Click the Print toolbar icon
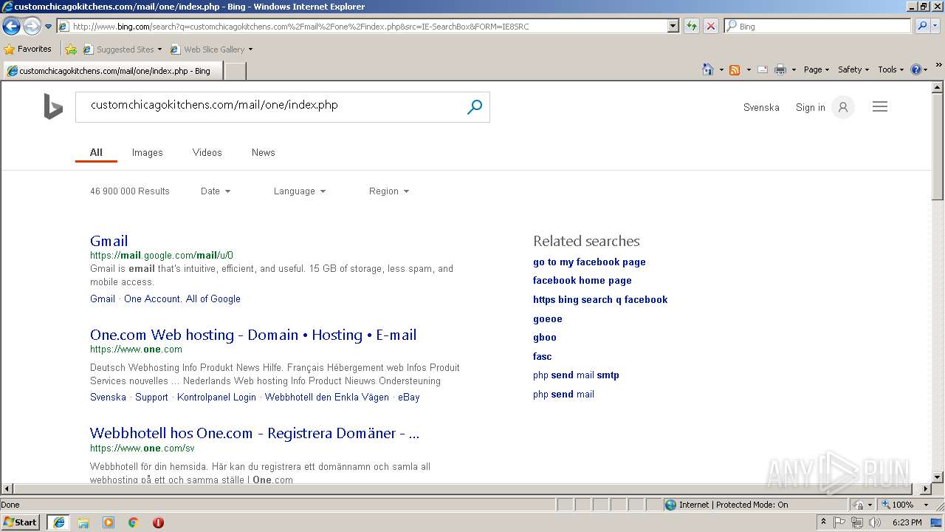The image size is (945, 532). [780, 69]
